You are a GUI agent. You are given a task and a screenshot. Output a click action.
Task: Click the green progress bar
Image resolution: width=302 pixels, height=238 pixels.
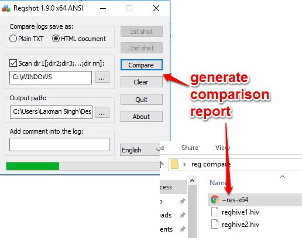(x=33, y=166)
